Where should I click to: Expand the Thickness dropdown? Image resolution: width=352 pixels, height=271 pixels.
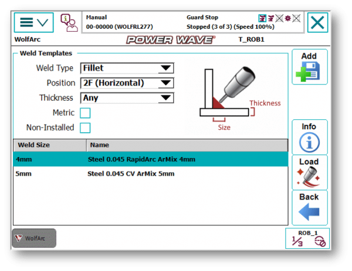pyautogui.click(x=127, y=98)
